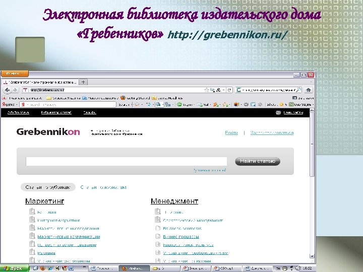The width and height of the screenshot is (363, 272).
Task: Click the link under the article search field
Action: pos(210,170)
